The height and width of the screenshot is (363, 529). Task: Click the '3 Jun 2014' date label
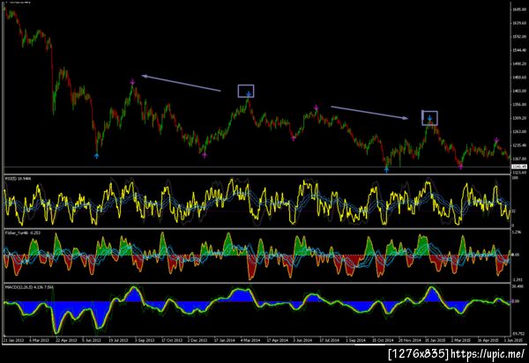click(x=302, y=340)
